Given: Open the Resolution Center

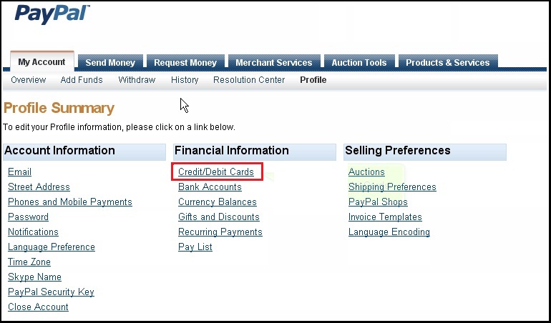Looking at the screenshot, I should tap(249, 80).
